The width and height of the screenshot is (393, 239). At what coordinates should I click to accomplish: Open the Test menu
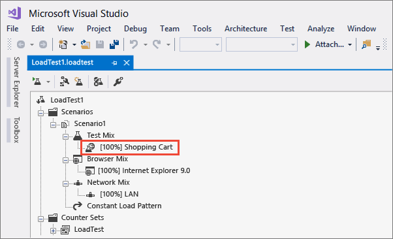287,29
